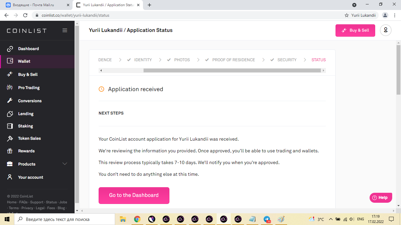
Task: Open Staking dice icon in sidebar
Action: point(10,126)
